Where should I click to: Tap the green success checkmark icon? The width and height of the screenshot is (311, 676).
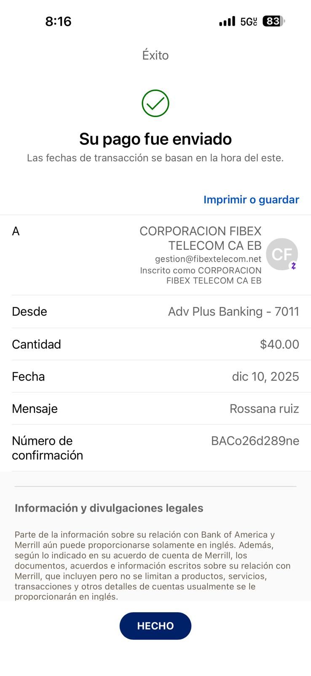pyautogui.click(x=155, y=103)
